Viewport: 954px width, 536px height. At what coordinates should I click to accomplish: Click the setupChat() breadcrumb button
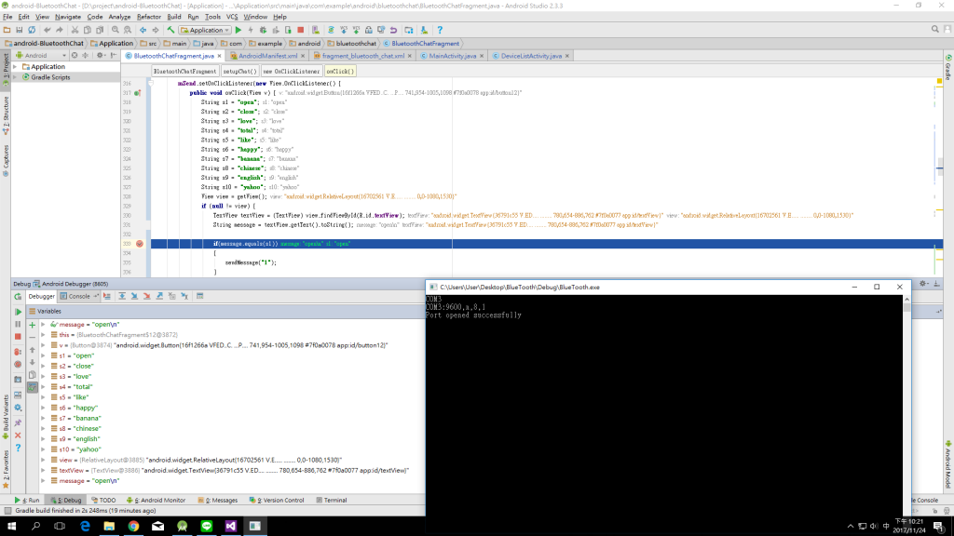coord(239,71)
